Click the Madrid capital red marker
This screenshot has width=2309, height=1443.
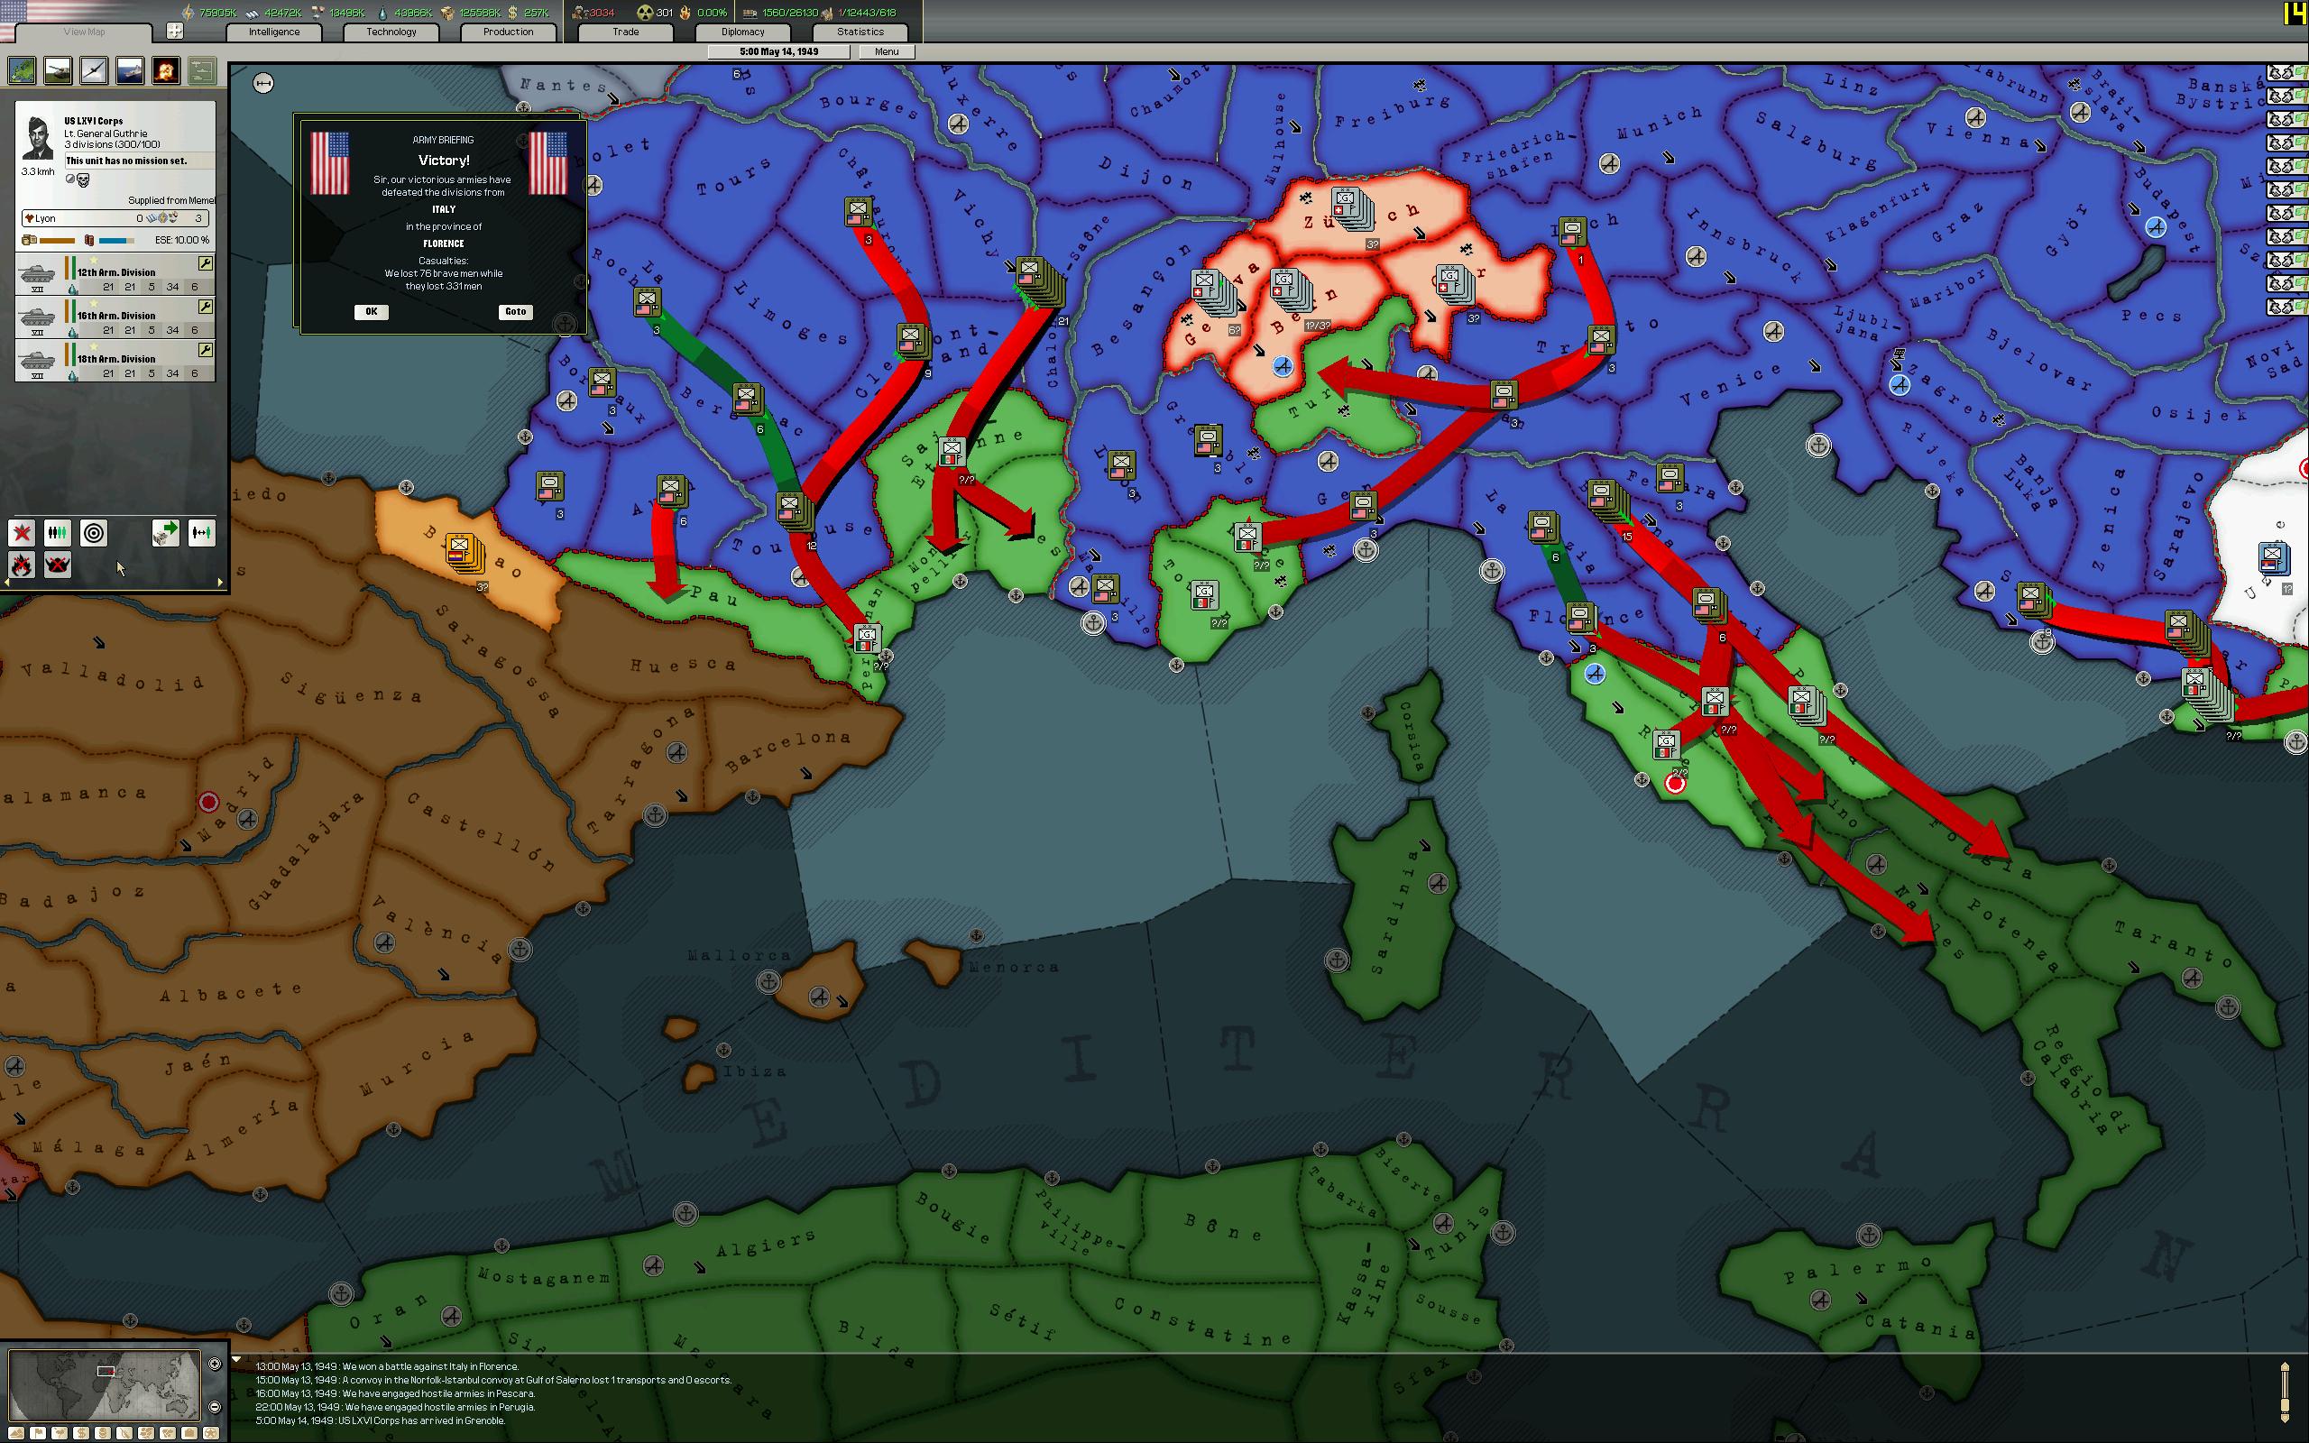pyautogui.click(x=208, y=802)
